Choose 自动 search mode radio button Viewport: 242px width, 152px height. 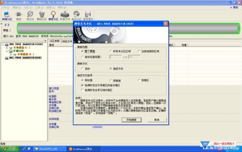click(82, 69)
